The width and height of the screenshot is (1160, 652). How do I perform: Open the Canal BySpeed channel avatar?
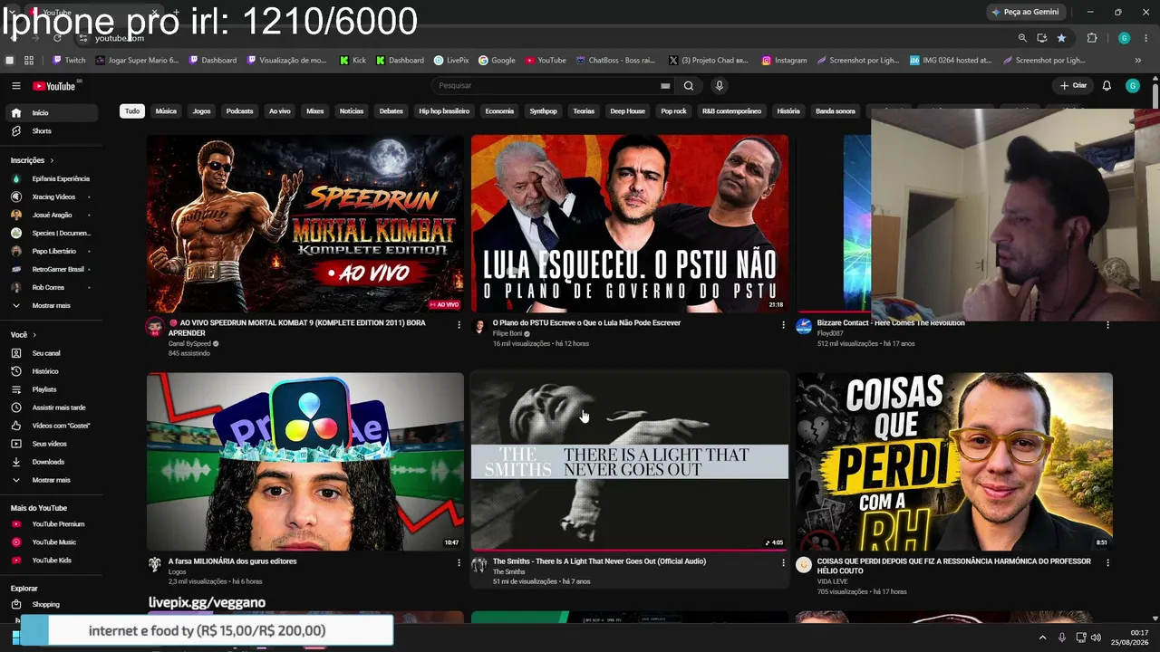point(155,327)
